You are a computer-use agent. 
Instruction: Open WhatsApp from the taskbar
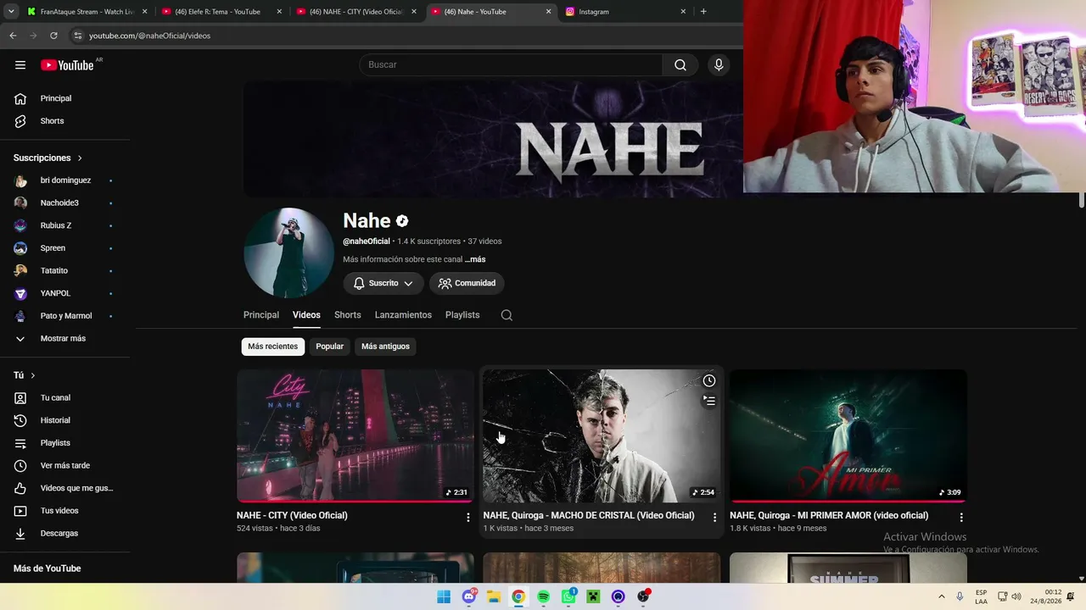coord(568,596)
